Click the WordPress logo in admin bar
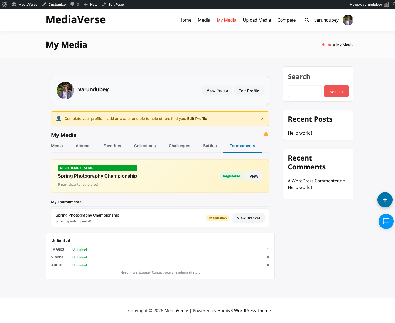 pyautogui.click(x=5, y=4)
